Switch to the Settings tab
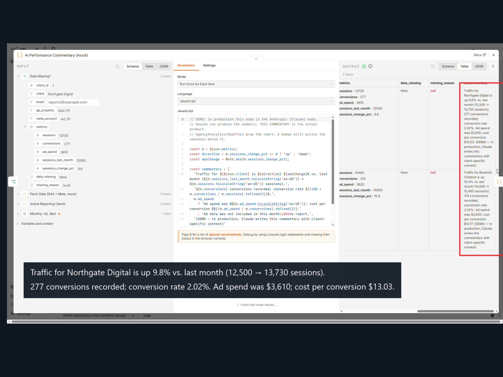503x377 pixels. pos(209,65)
